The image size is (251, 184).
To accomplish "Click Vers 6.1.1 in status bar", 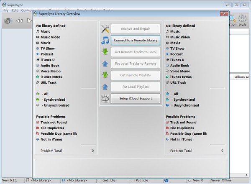I will point(10,180).
